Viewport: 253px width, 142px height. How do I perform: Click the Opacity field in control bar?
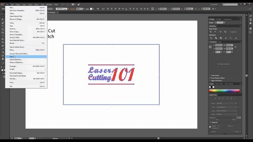79,9
